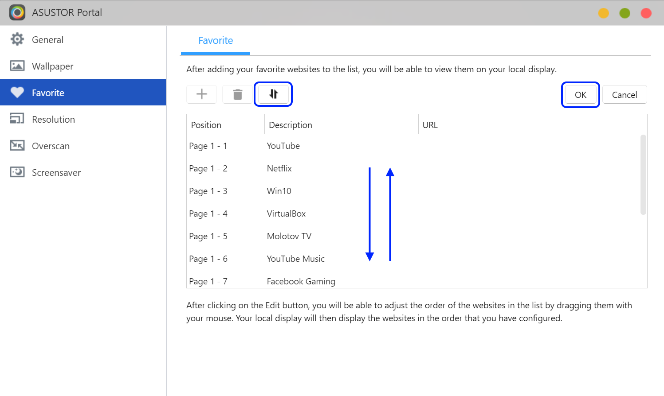Select the Favorite tab header
The width and height of the screenshot is (664, 396).
[x=216, y=40]
